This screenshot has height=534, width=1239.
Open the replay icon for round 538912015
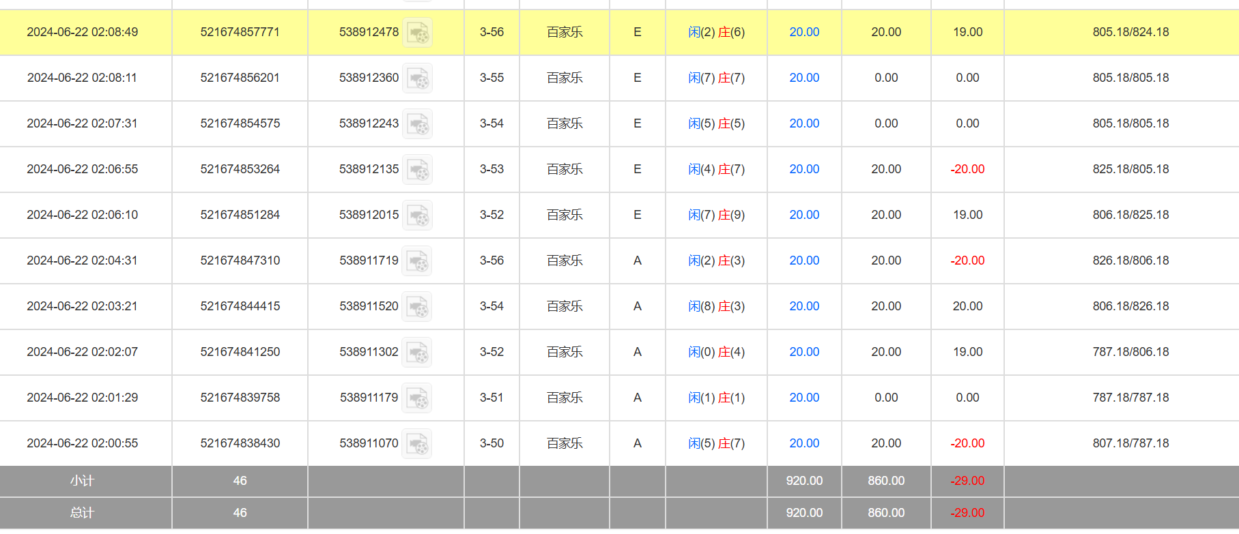[x=417, y=216]
